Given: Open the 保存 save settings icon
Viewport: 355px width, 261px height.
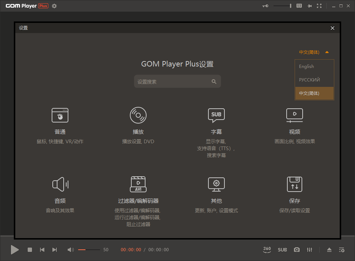Looking at the screenshot, I should pos(295,184).
